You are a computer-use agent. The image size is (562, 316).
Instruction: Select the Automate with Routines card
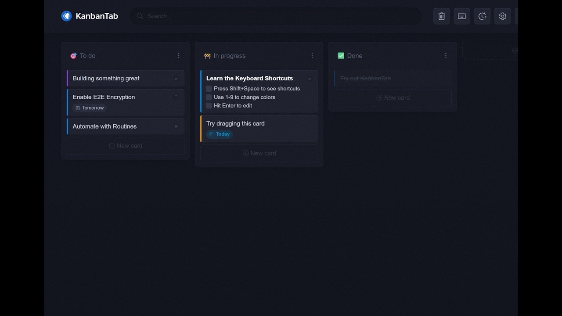[126, 126]
